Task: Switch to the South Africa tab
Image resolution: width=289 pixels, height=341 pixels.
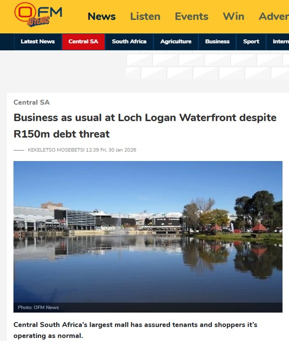Action: tap(129, 41)
